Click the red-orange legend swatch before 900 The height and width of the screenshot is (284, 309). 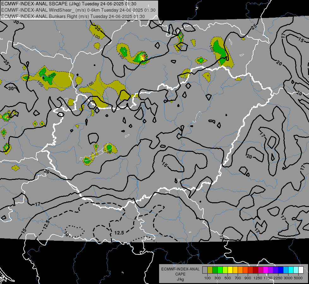coord(245,270)
